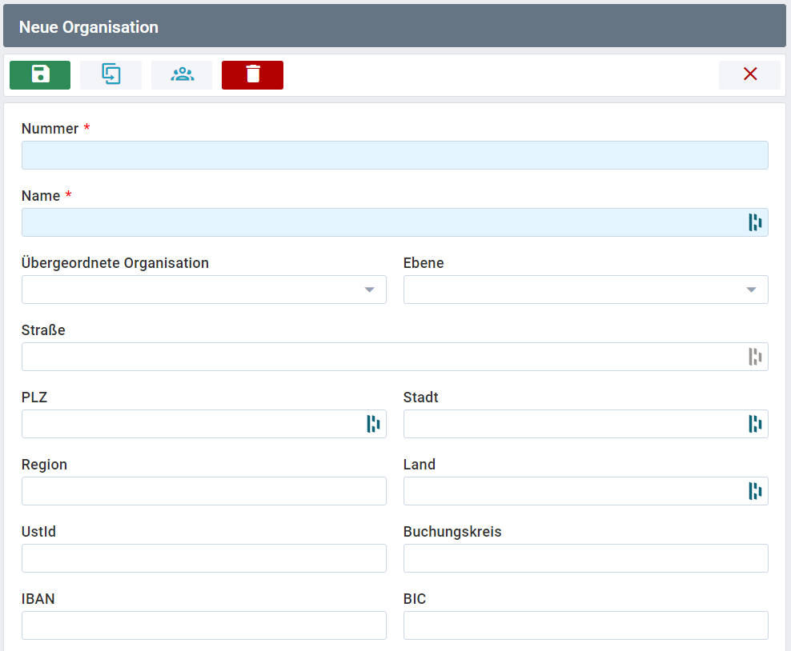Click the red trash delete button

[252, 75]
